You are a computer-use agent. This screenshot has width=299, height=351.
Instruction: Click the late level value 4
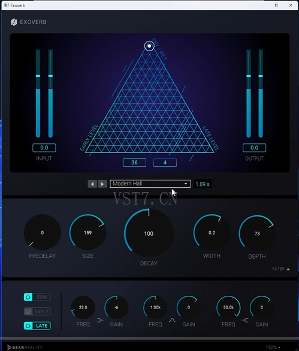pos(165,163)
